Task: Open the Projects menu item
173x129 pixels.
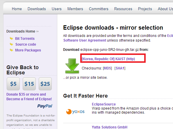Action: tap(145, 9)
